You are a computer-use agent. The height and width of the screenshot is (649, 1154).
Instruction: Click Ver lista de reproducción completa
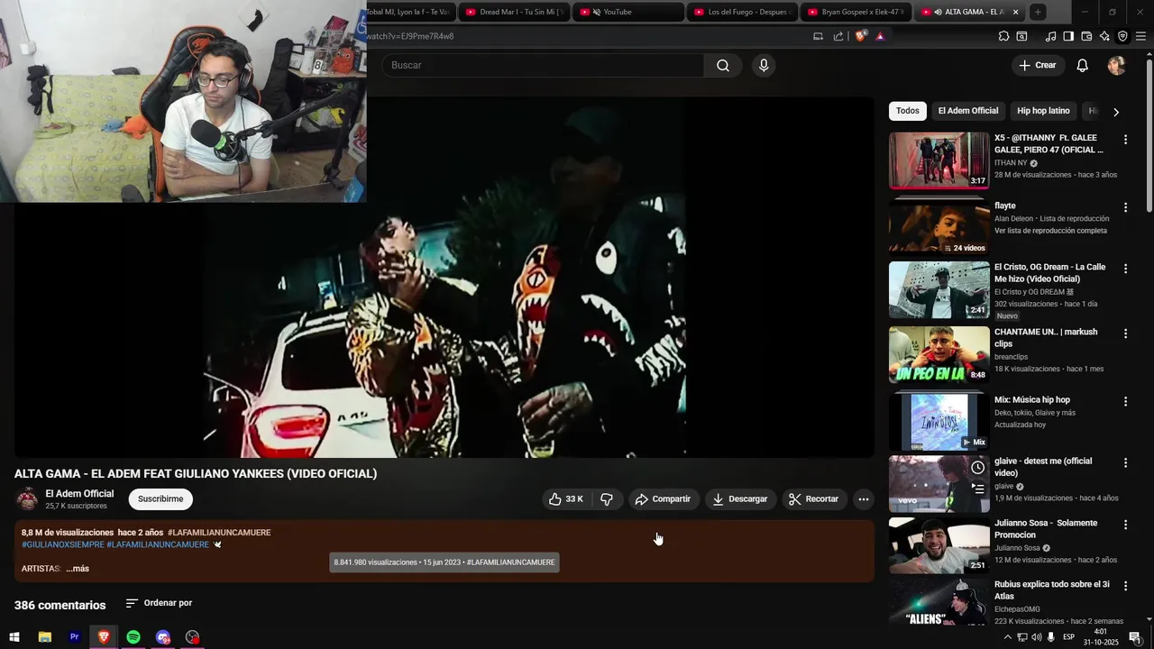click(x=1050, y=231)
